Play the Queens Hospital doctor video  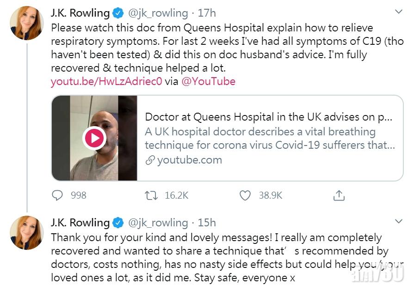click(x=94, y=138)
